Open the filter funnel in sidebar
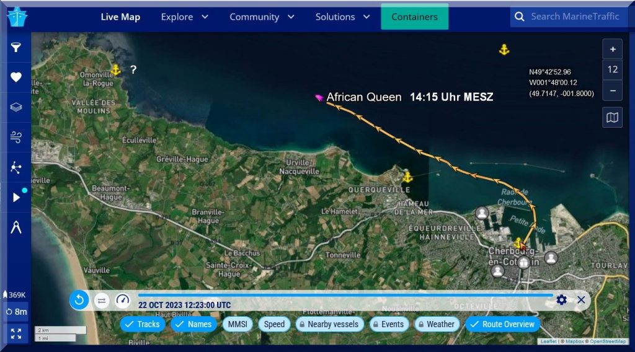 pos(16,48)
